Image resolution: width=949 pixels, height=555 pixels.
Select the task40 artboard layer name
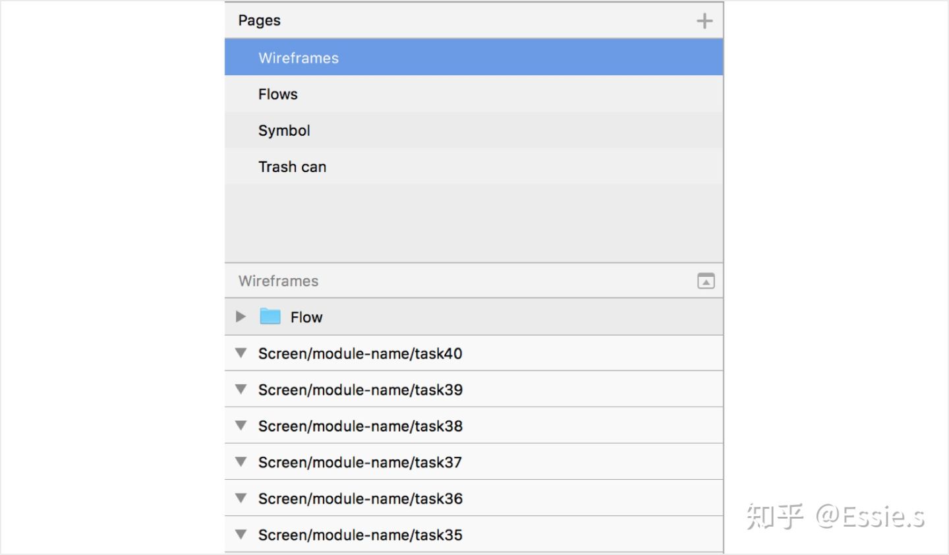(x=360, y=354)
